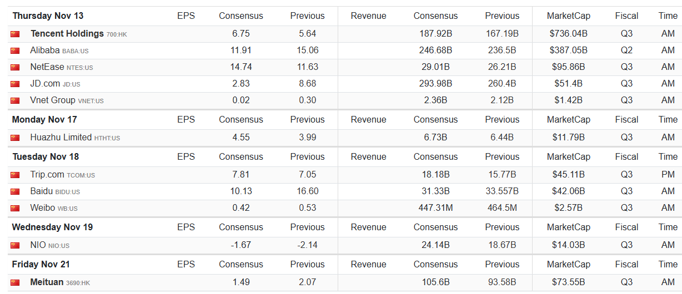Click the China flag next to JD.com
682x294 pixels.
[x=15, y=84]
